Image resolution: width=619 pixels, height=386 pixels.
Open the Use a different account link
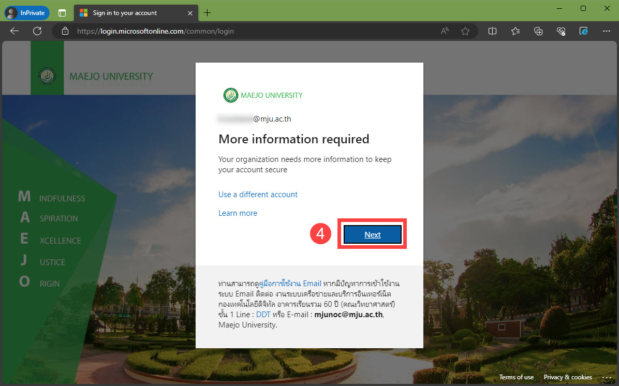[x=258, y=195]
